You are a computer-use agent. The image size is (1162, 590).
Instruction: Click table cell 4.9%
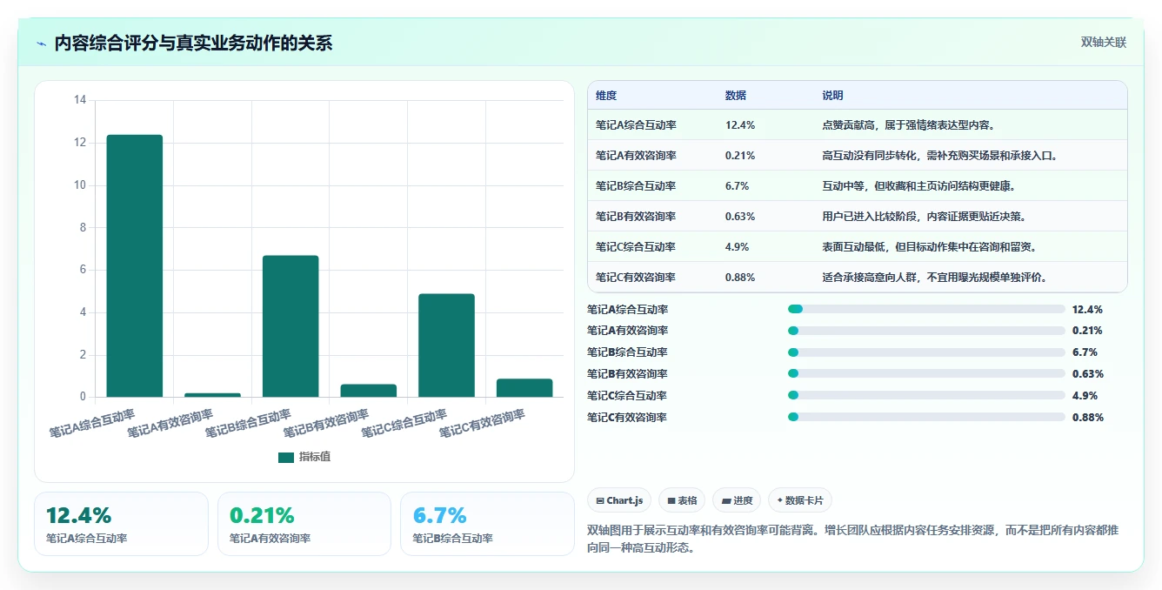[x=737, y=247]
